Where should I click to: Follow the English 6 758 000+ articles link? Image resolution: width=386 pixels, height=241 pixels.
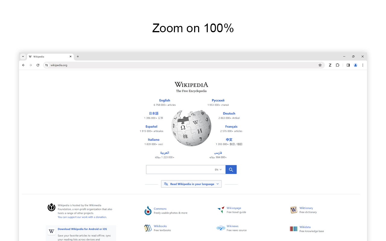click(x=165, y=100)
